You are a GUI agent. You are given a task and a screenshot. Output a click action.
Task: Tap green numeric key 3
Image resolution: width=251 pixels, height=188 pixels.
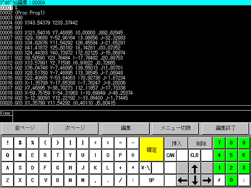[x=244, y=168]
